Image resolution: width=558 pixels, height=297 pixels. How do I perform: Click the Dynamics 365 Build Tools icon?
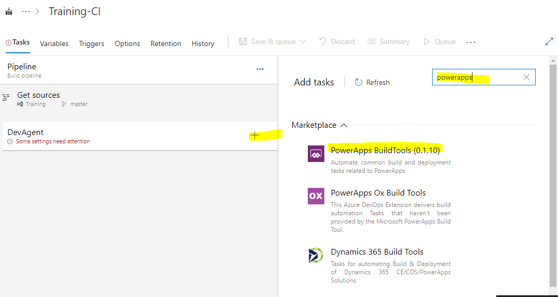pos(316,256)
